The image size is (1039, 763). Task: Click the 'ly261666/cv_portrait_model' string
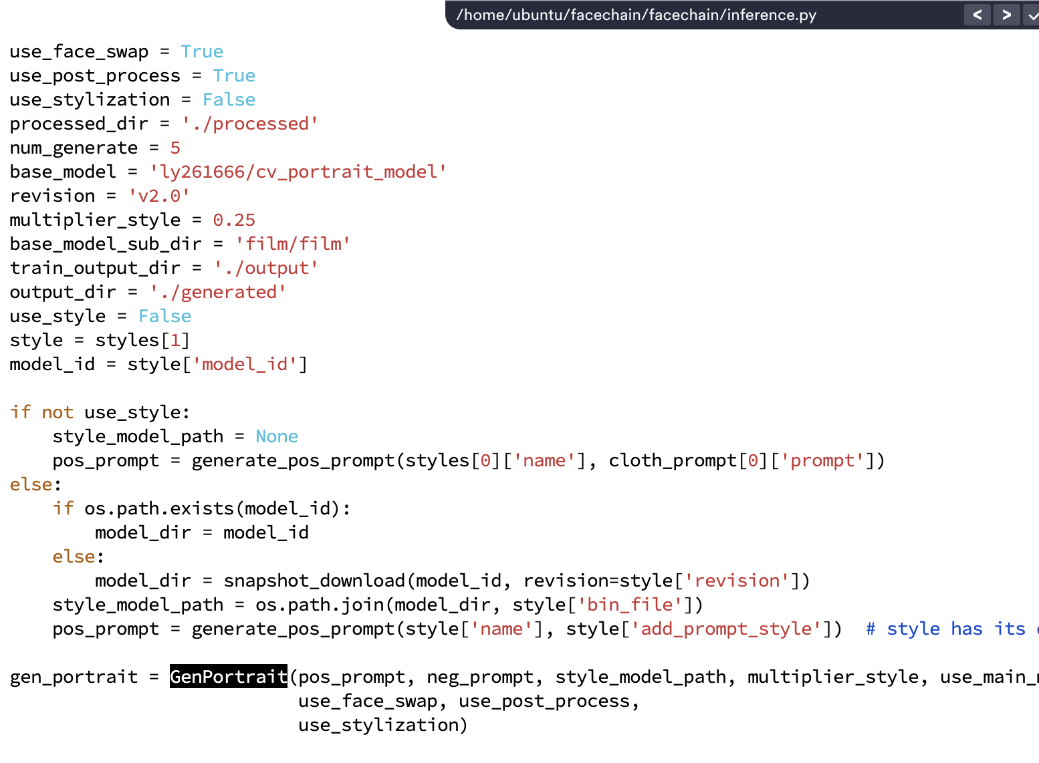(298, 171)
